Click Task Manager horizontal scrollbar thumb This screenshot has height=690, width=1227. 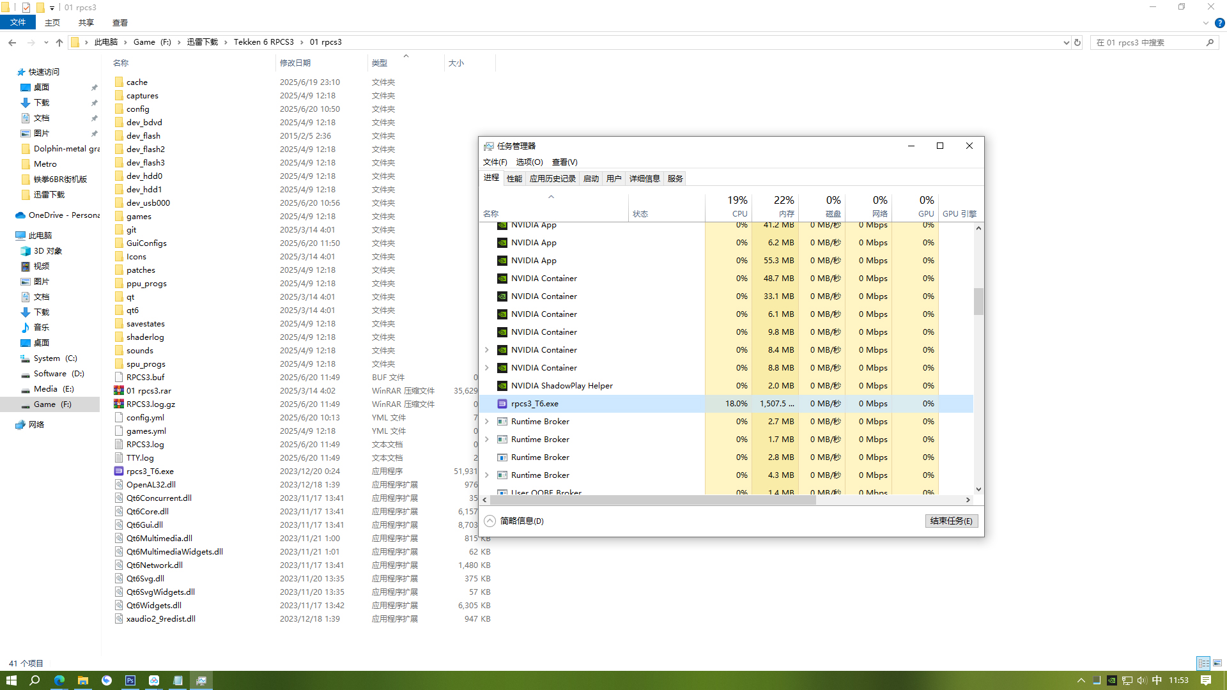(652, 500)
